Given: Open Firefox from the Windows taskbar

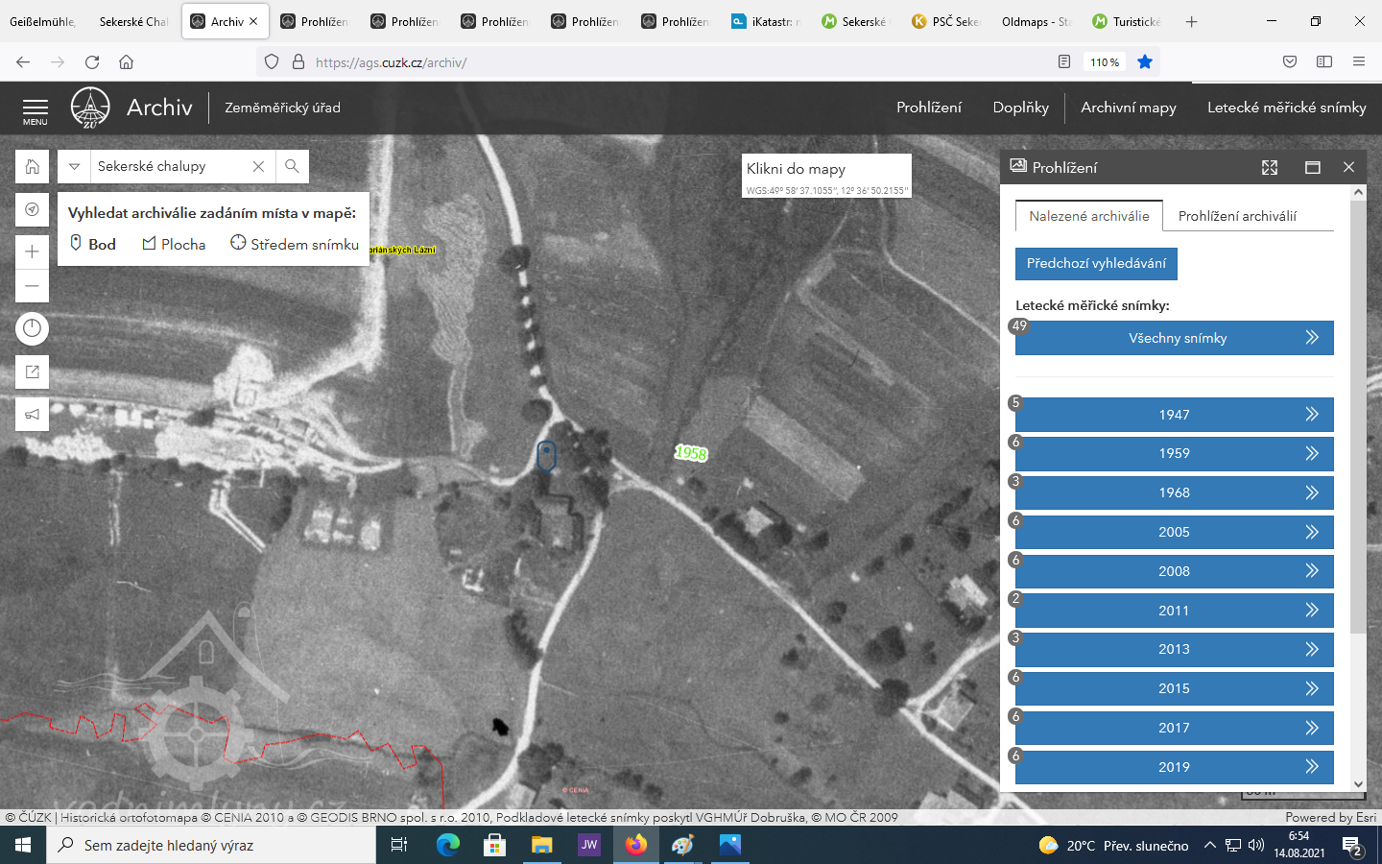Looking at the screenshot, I should pyautogui.click(x=635, y=845).
